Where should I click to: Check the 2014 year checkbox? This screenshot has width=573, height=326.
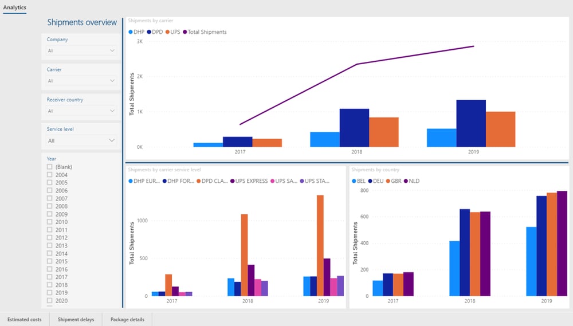[x=50, y=254]
